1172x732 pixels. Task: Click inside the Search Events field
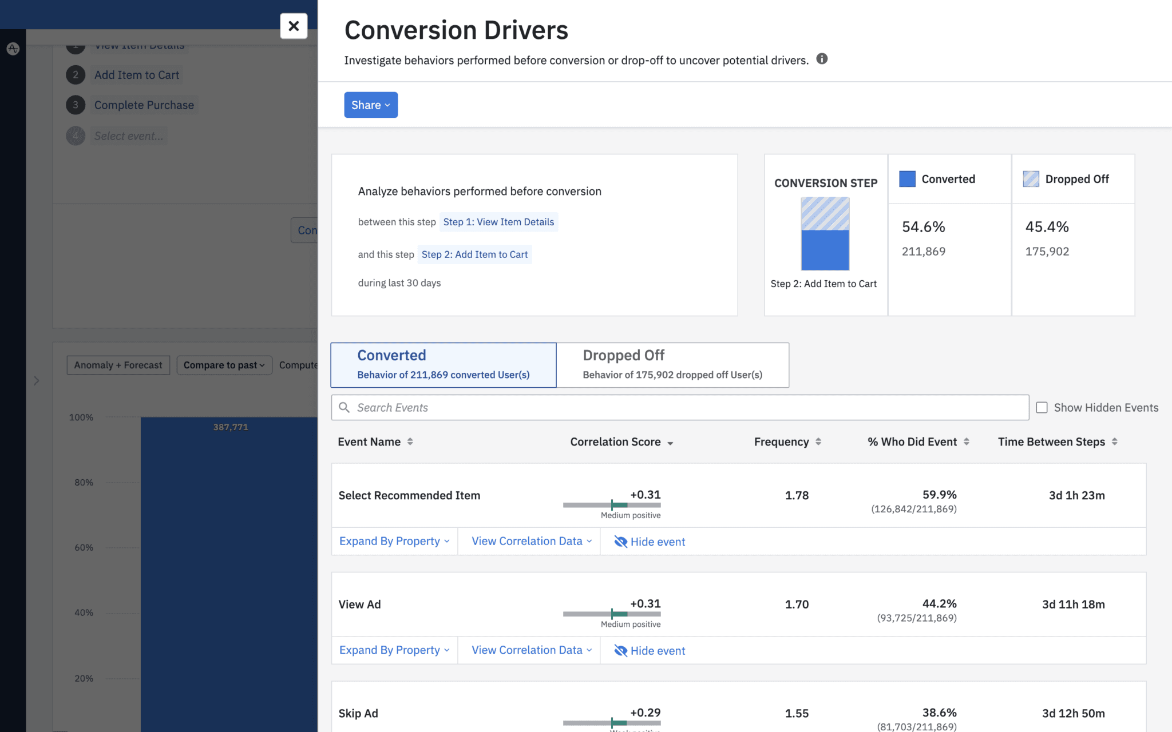[572, 407]
